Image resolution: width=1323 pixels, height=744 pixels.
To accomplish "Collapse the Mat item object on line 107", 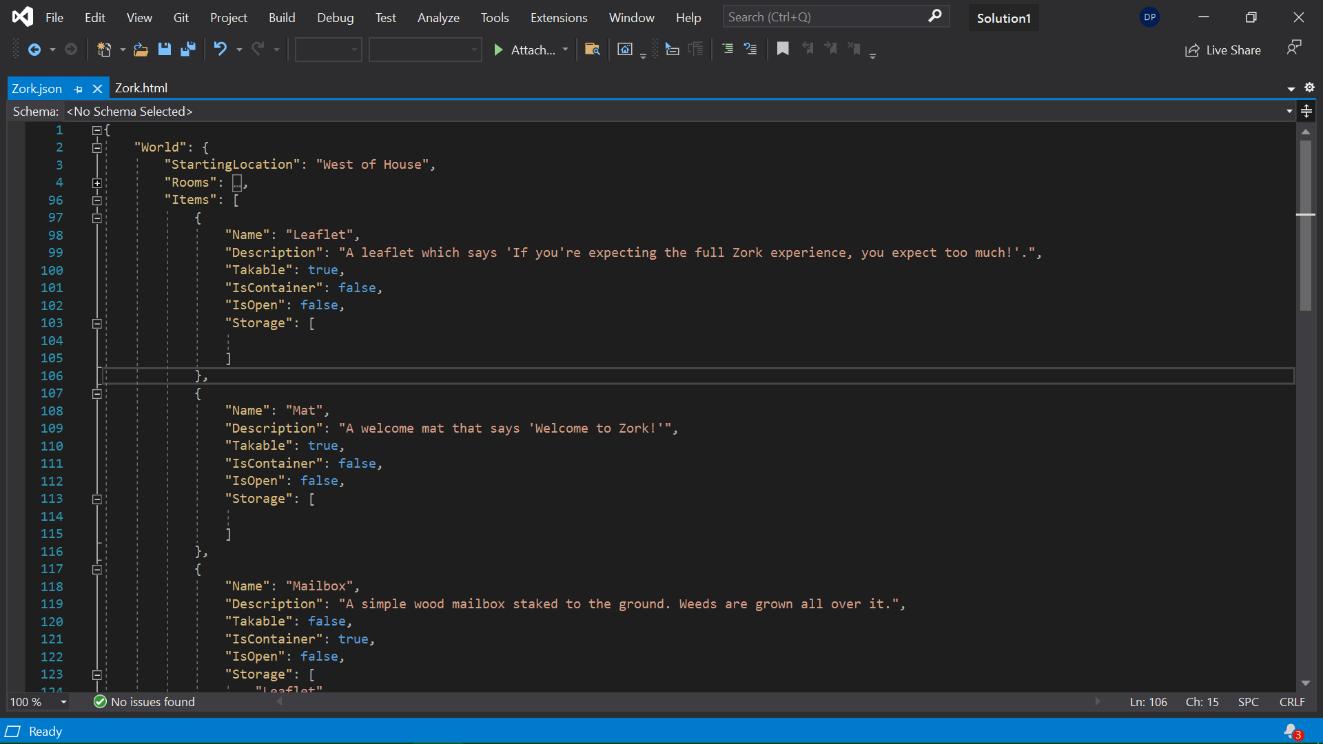I will coord(97,393).
